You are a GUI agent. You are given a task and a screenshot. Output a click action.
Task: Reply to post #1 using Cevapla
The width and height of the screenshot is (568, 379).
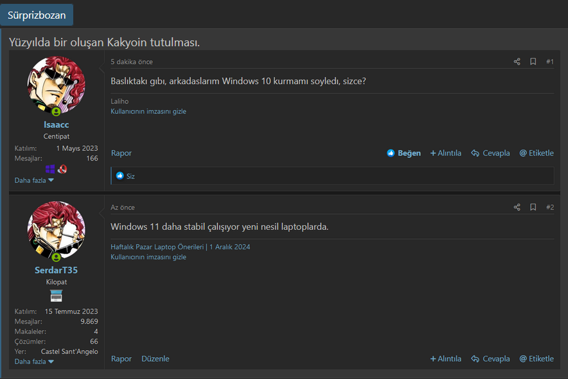coord(490,154)
